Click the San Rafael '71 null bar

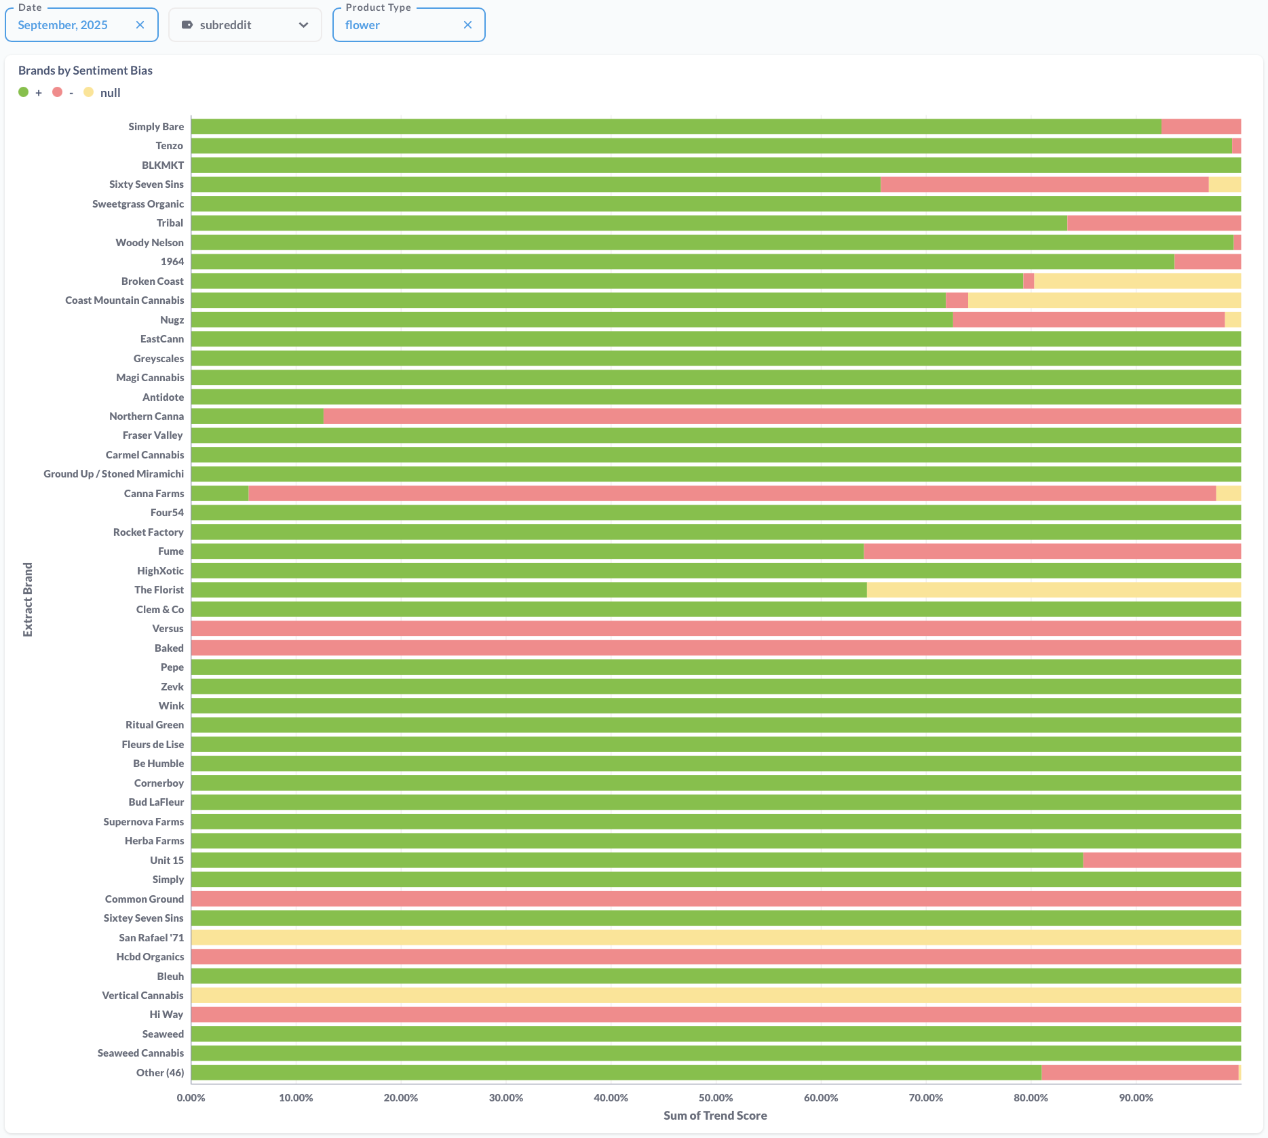tap(716, 938)
